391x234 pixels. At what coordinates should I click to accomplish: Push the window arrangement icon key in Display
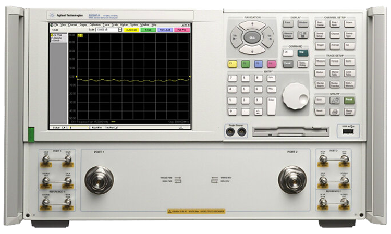[x=303, y=35]
